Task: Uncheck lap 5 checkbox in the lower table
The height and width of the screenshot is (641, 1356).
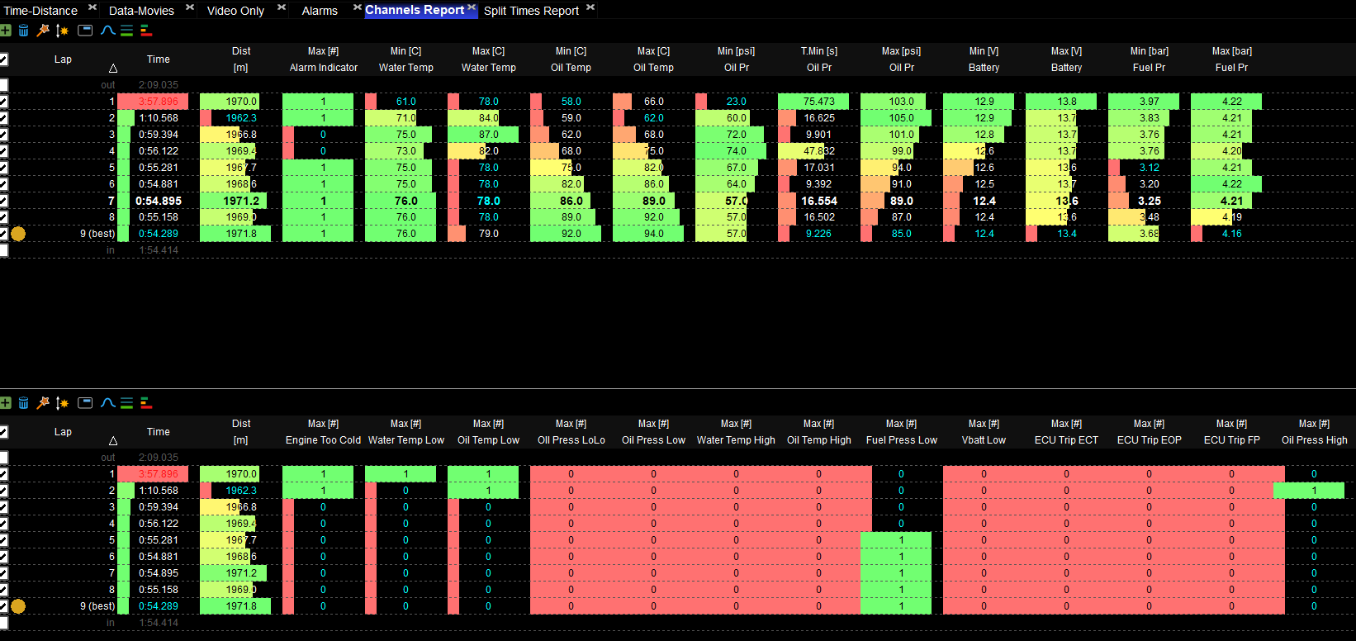Action: (x=4, y=540)
